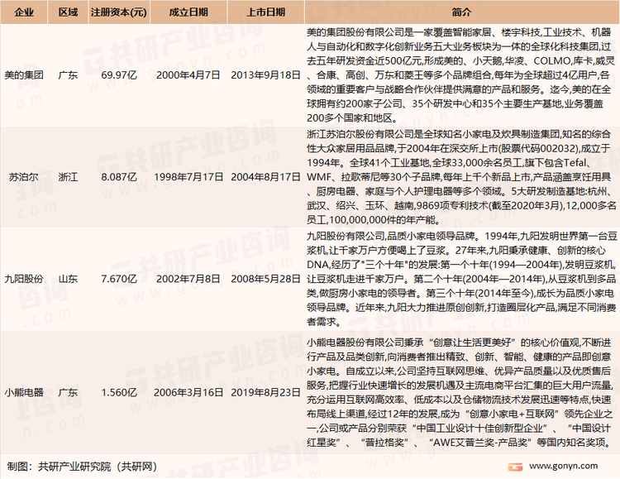Click the 区域 column header
Screen dimensions: 620x479
[68, 12]
